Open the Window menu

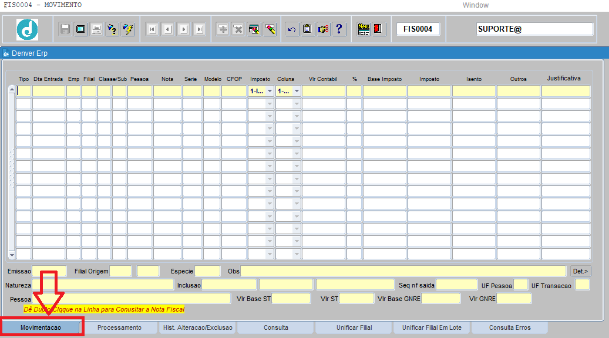(475, 5)
